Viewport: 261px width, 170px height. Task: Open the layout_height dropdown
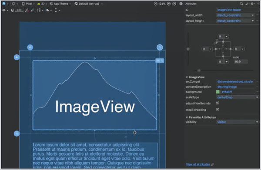(x=235, y=21)
